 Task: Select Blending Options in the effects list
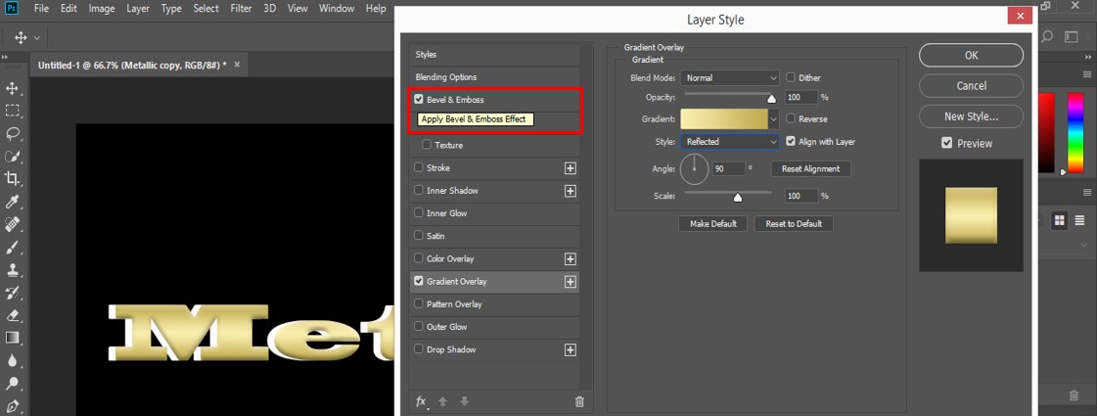point(494,77)
